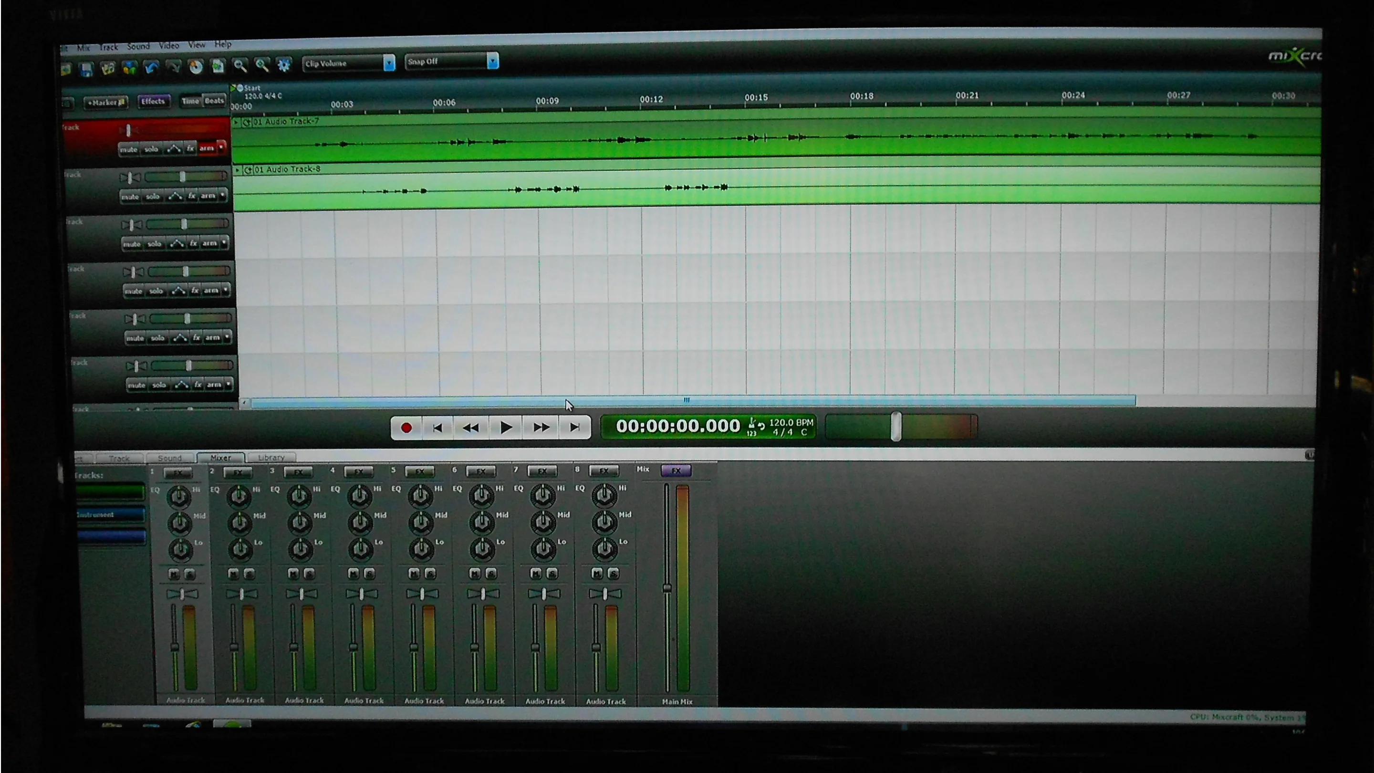Screen dimensions: 1374x773
Task: Open the Track menu in menu bar
Action: 108,48
